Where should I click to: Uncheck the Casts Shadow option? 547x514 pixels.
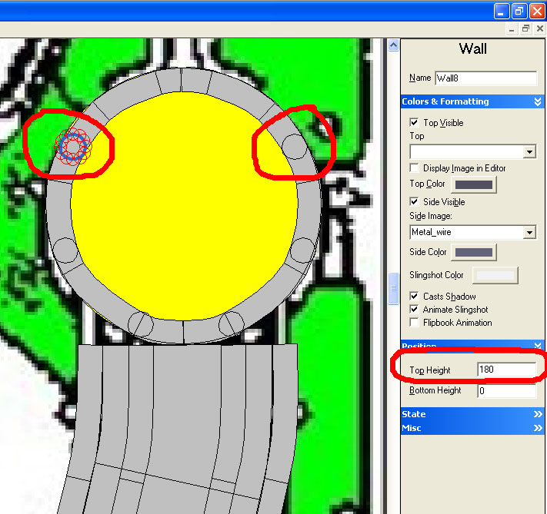tap(415, 296)
